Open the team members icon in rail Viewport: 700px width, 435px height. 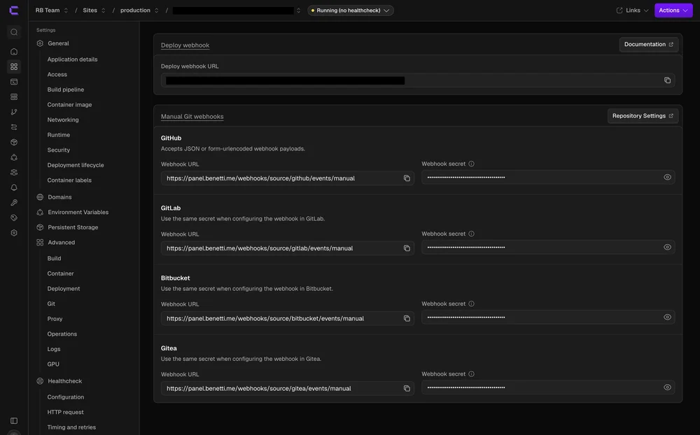coord(14,172)
